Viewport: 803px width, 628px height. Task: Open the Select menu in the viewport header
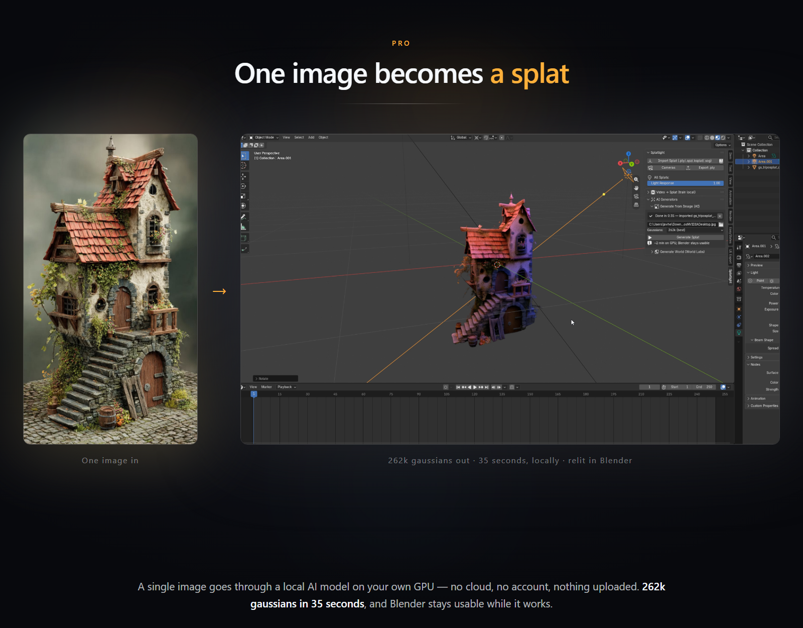click(299, 138)
